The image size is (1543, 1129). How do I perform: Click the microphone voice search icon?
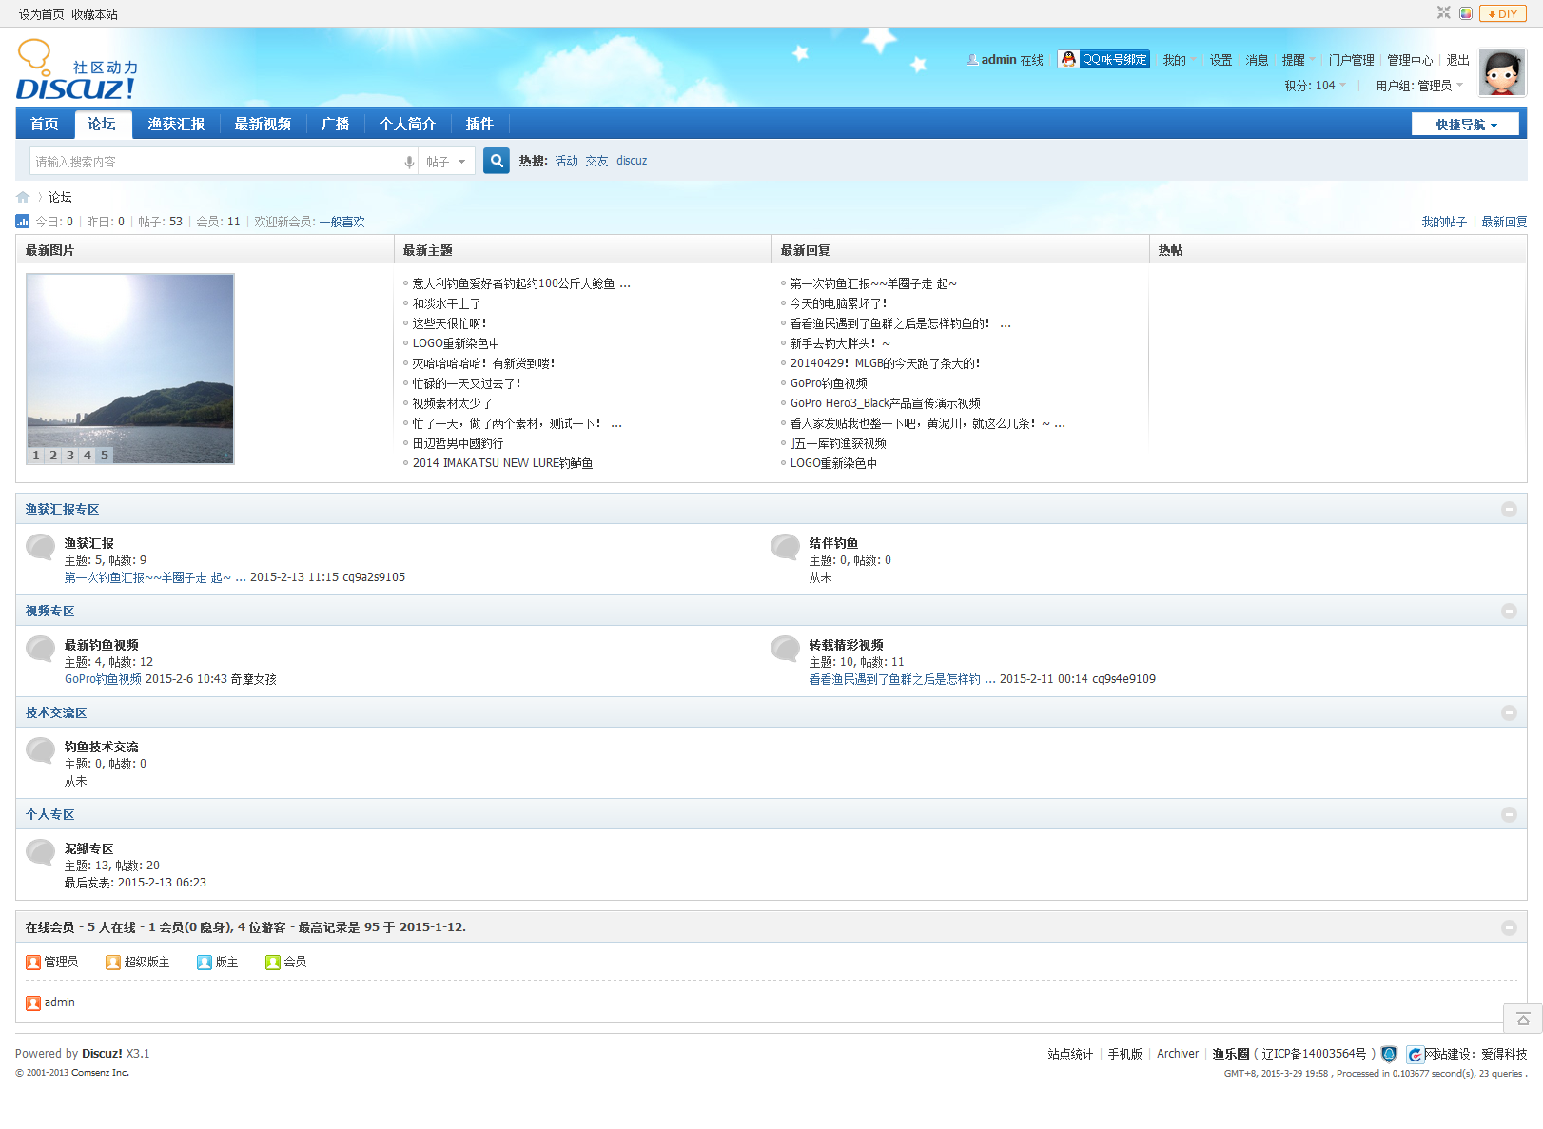point(409,162)
